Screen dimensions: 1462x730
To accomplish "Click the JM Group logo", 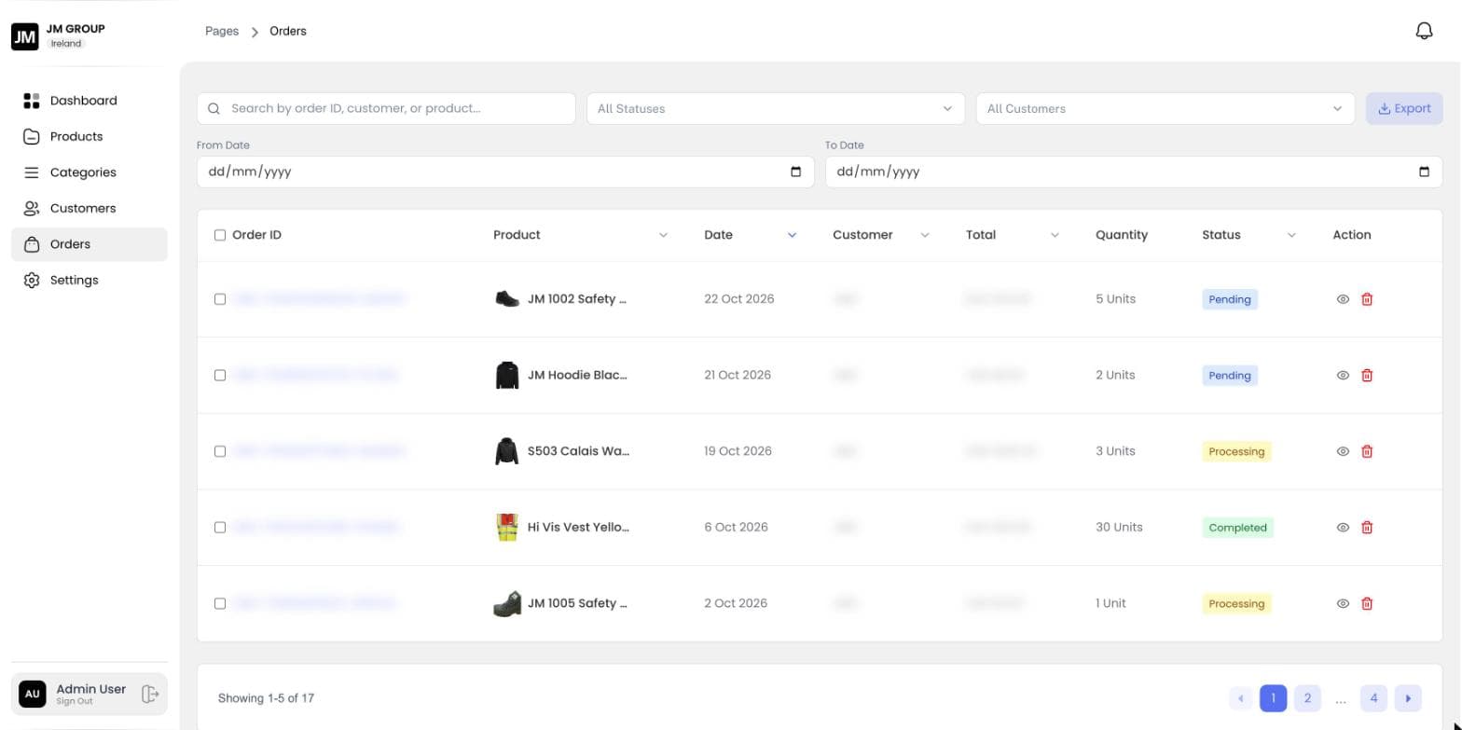I will tap(25, 36).
